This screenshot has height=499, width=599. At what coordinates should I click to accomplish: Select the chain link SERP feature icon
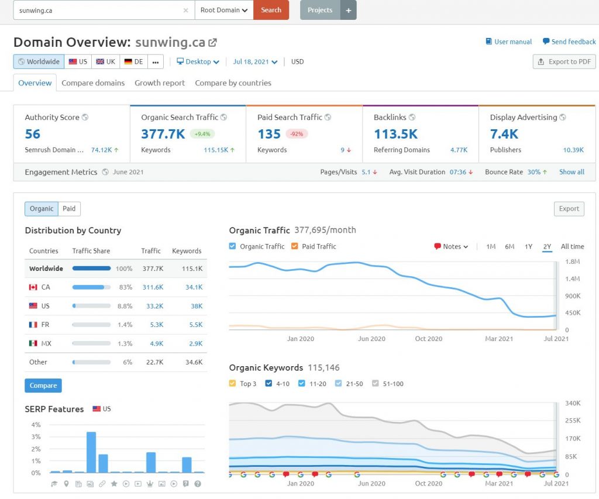tap(102, 484)
